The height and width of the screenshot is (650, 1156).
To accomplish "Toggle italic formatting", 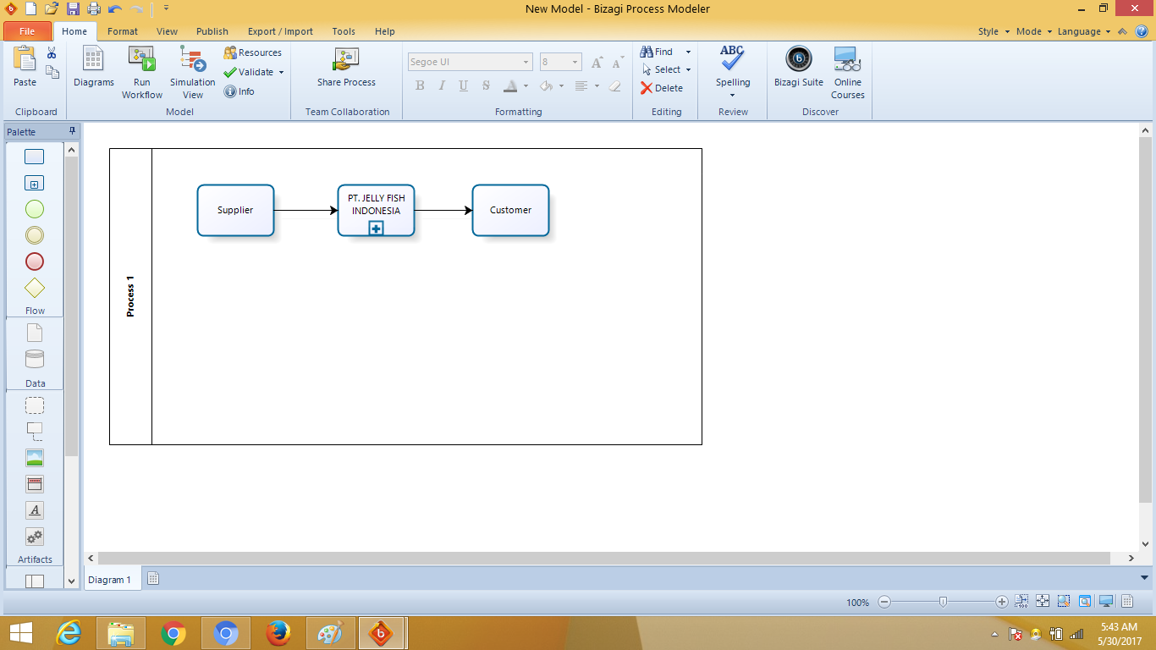I will pos(440,85).
